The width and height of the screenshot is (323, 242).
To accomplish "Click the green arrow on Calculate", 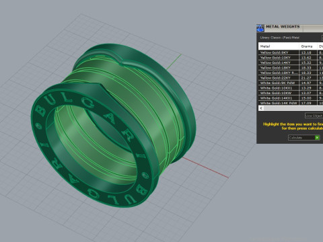I will [317, 138].
